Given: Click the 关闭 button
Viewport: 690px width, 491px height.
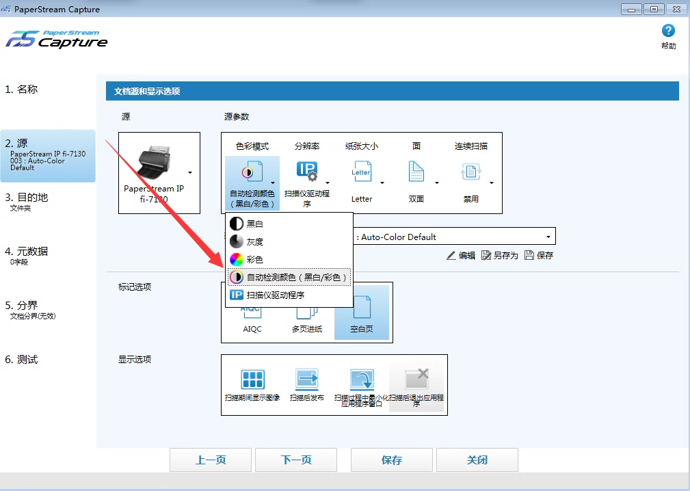Looking at the screenshot, I should 477,460.
